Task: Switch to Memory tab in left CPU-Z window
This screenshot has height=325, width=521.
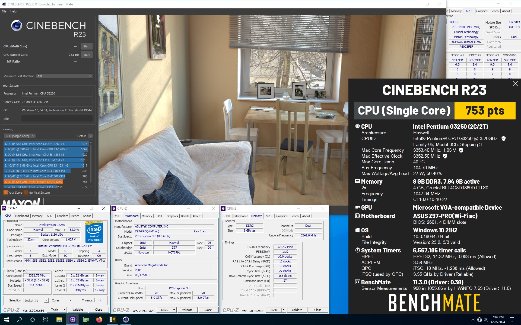Action: pos(37,216)
